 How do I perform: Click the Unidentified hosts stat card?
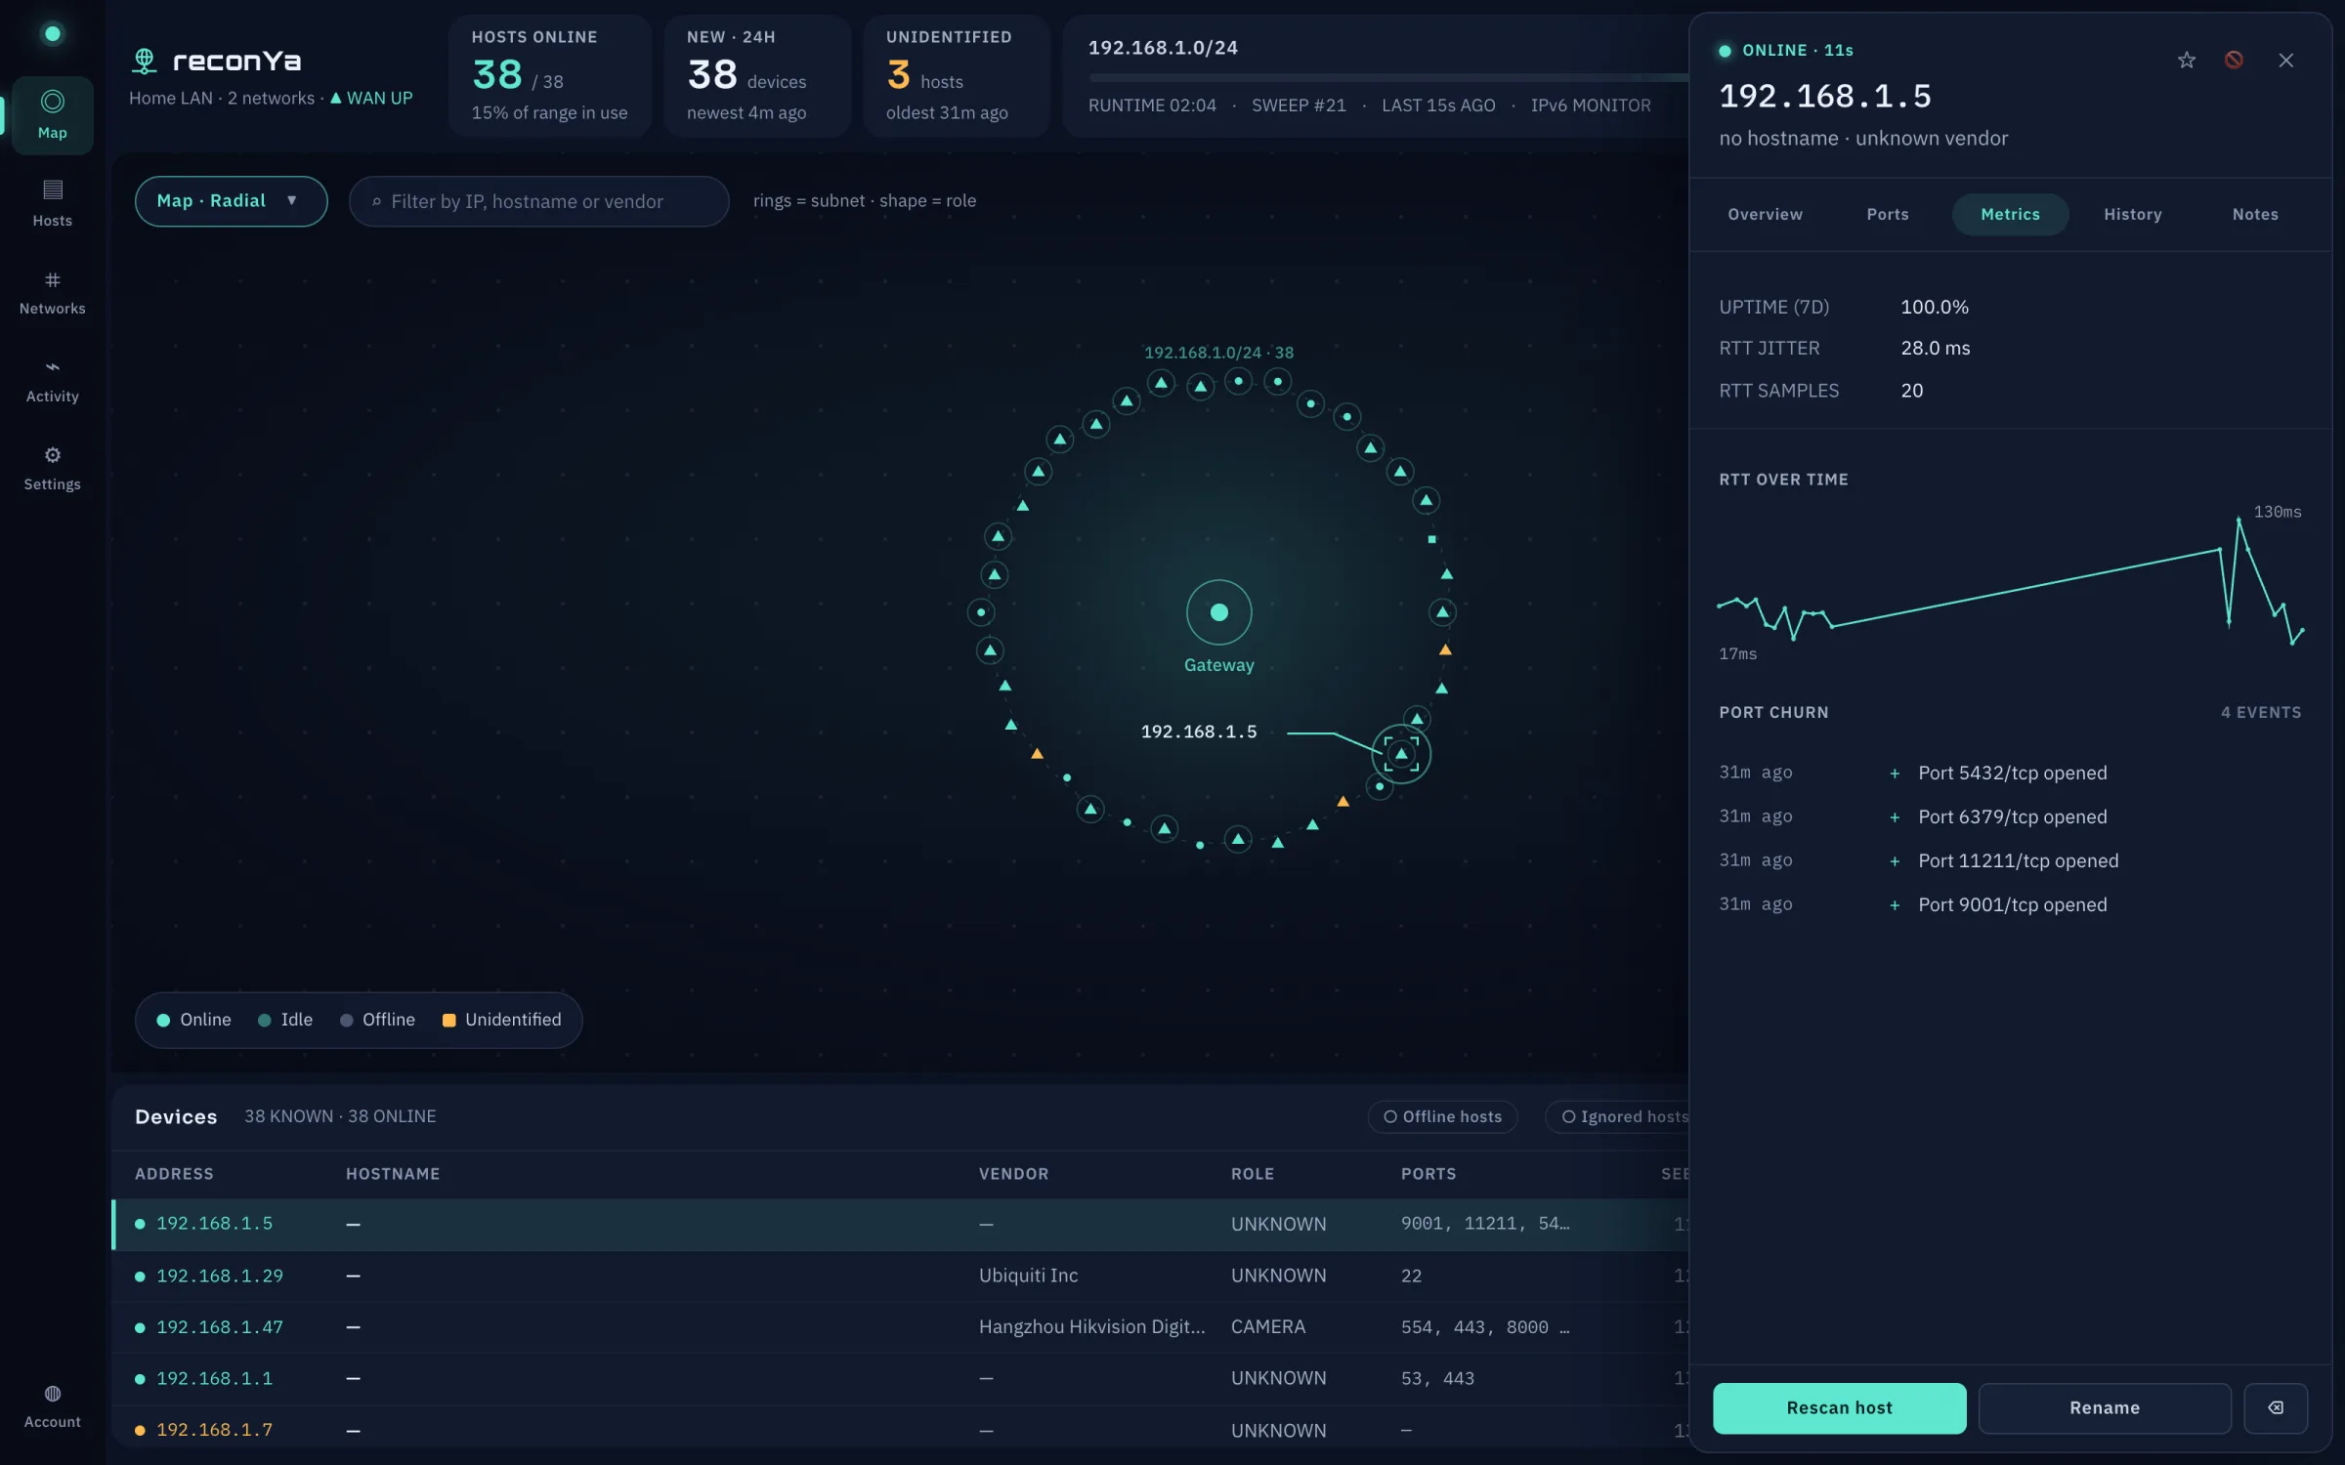pyautogui.click(x=957, y=76)
